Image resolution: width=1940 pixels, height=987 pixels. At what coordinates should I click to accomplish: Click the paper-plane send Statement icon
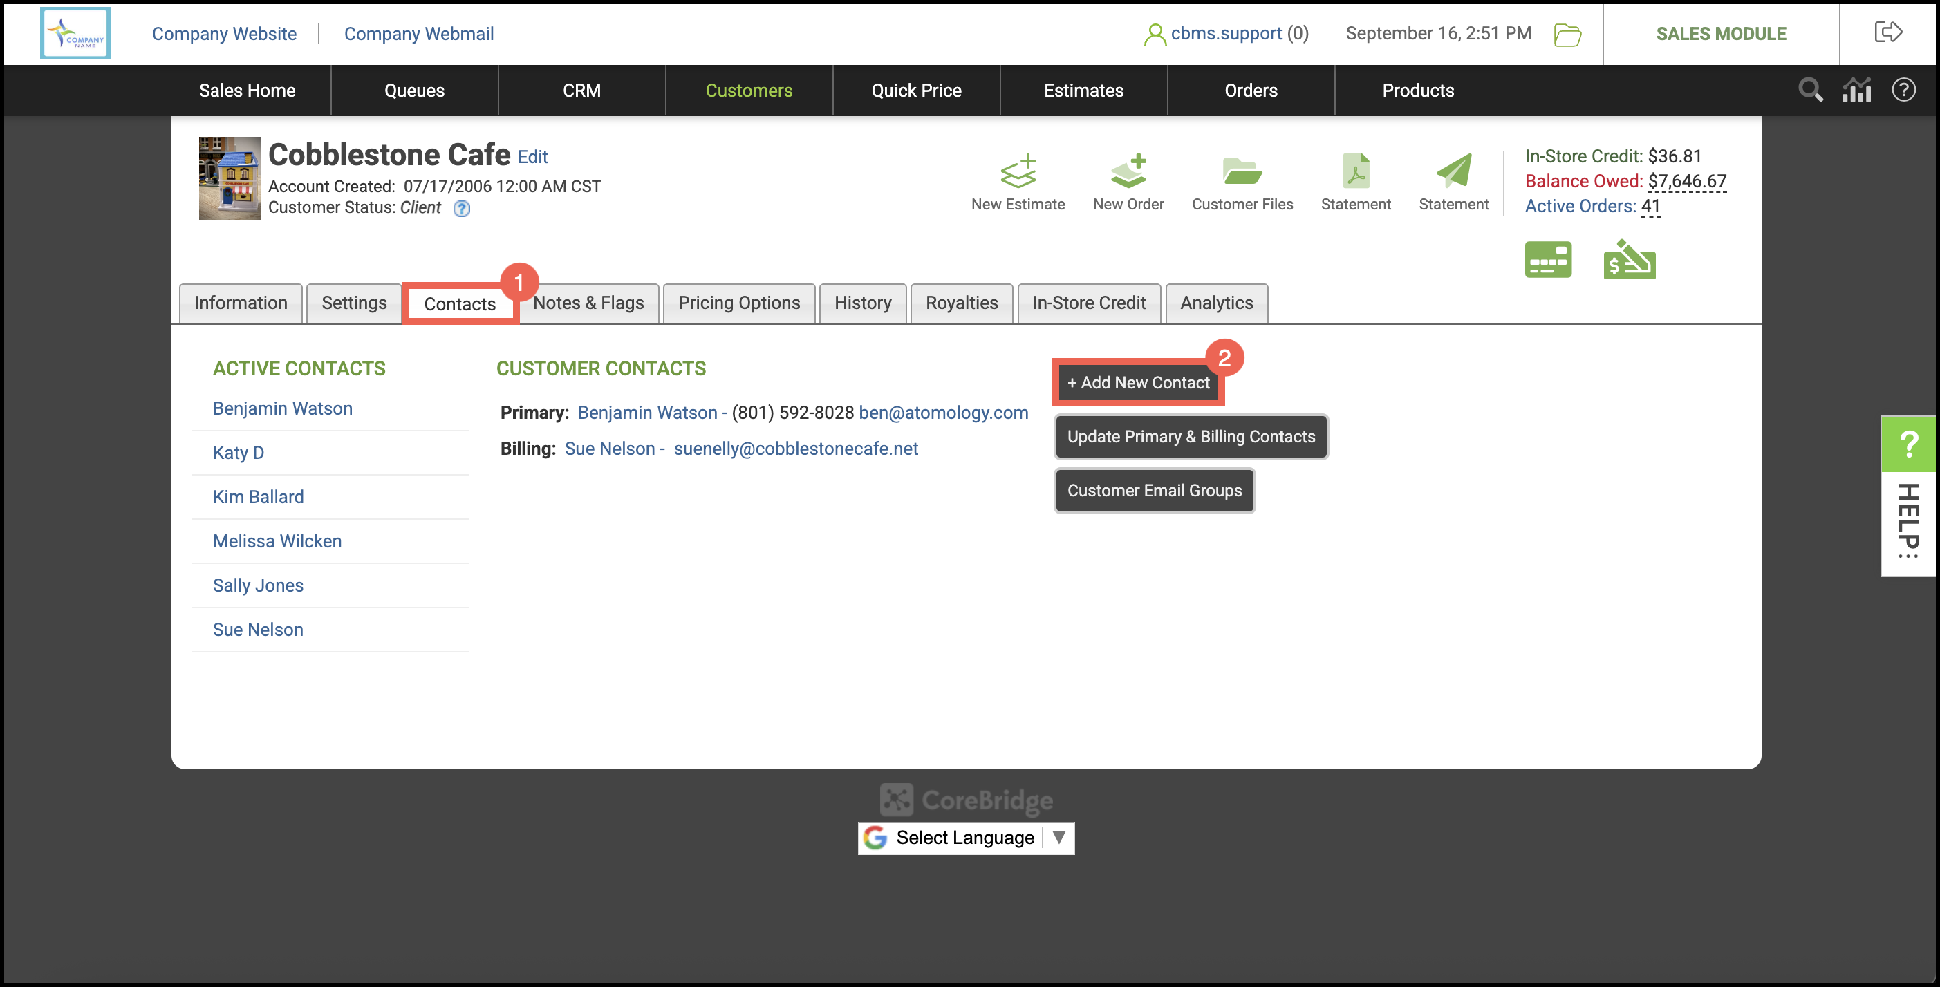tap(1453, 172)
